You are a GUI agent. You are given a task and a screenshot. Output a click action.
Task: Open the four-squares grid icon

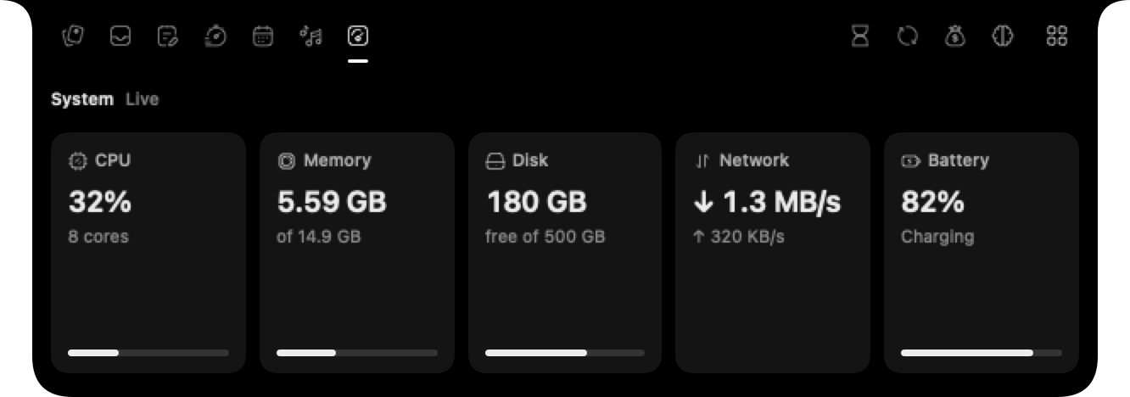(x=1057, y=36)
